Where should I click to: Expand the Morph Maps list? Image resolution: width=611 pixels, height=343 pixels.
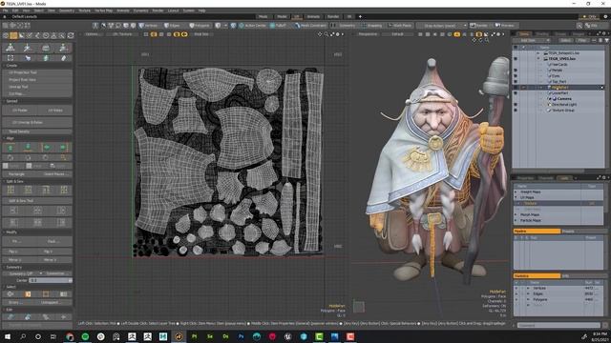pyautogui.click(x=516, y=214)
